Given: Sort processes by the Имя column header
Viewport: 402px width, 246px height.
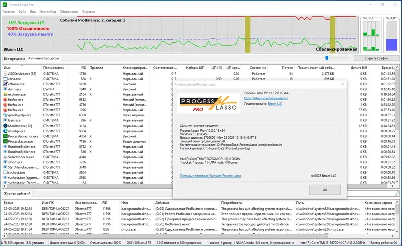Looking at the screenshot, I should (x=22, y=68).
